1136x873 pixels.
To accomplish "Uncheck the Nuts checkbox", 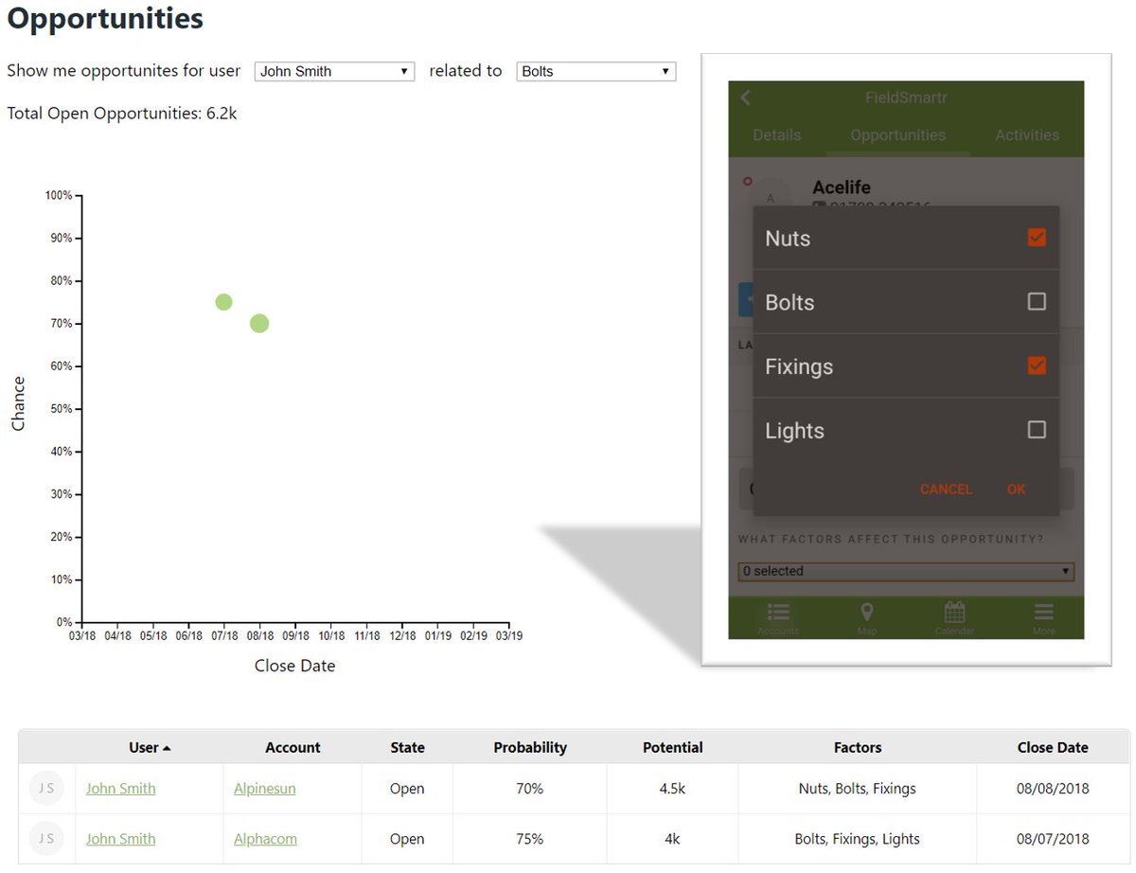I will (1038, 238).
